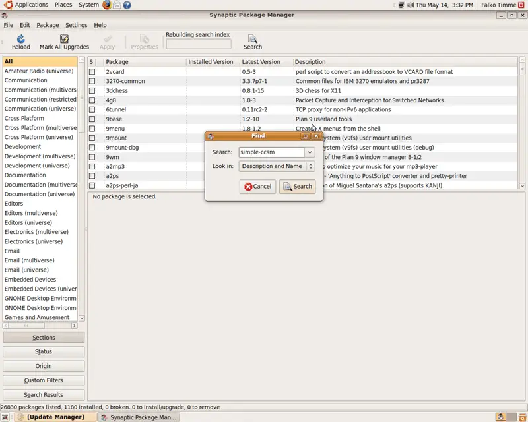Select the 9wm package row

pyautogui.click(x=303, y=157)
